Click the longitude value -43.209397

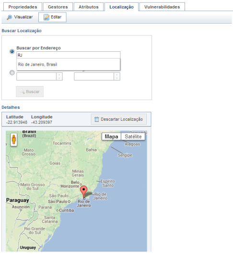[42, 122]
